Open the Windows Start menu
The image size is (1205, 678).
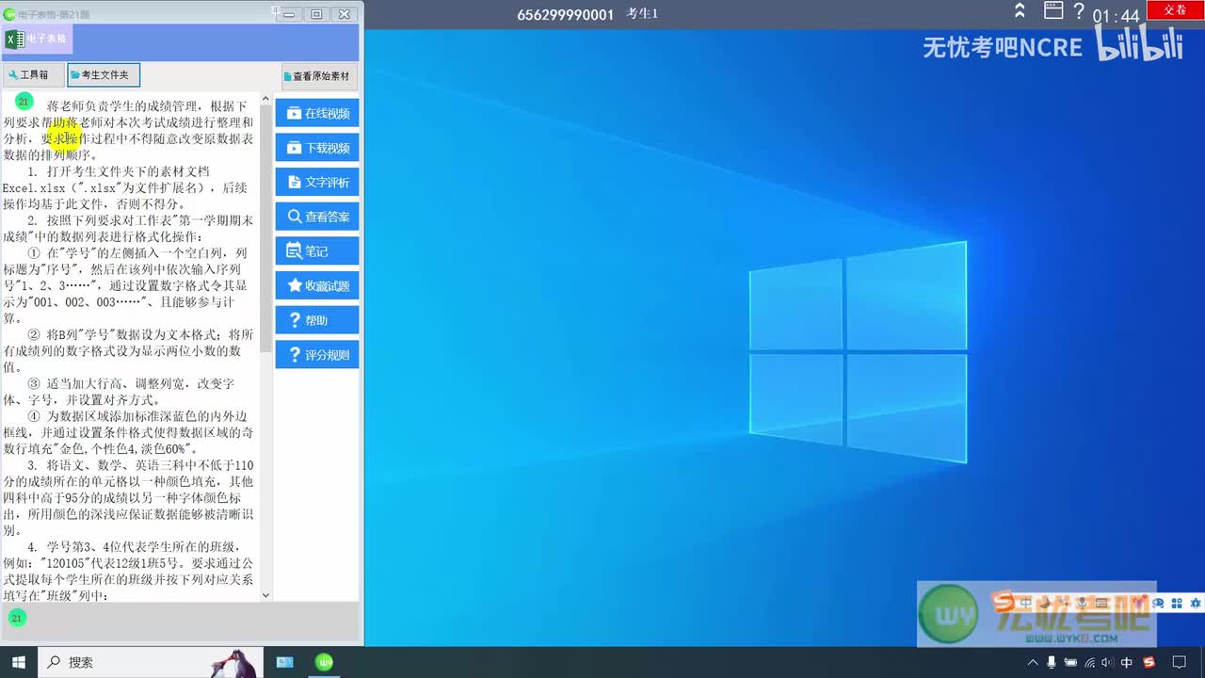[x=18, y=662]
